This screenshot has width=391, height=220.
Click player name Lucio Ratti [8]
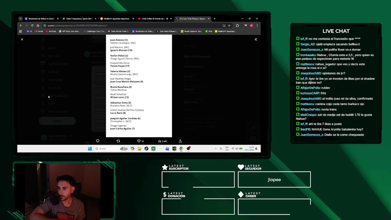tap(118, 113)
